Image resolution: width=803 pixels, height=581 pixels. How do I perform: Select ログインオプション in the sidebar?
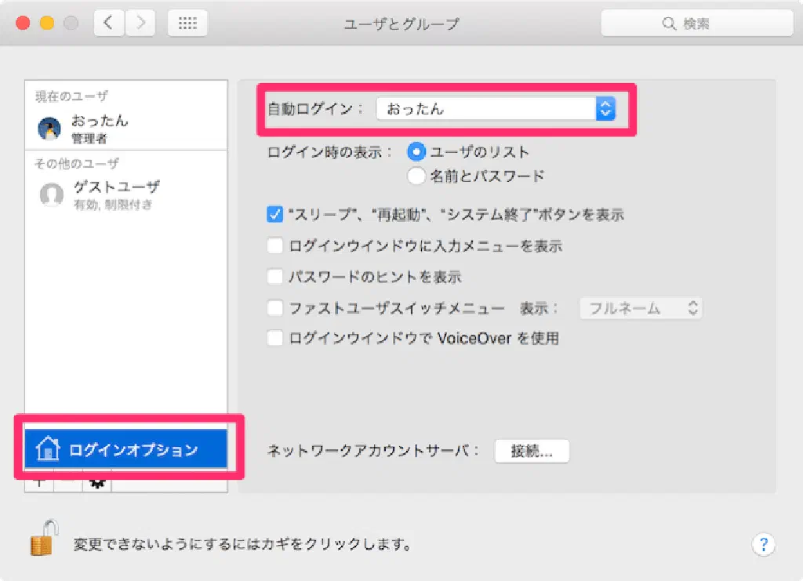[x=126, y=450]
